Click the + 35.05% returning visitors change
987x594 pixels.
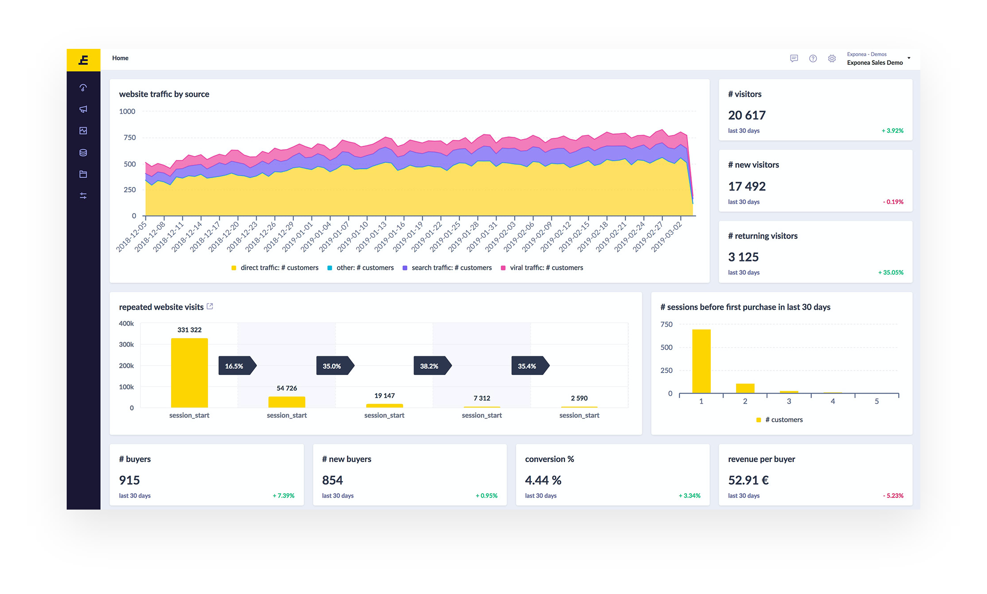point(891,272)
